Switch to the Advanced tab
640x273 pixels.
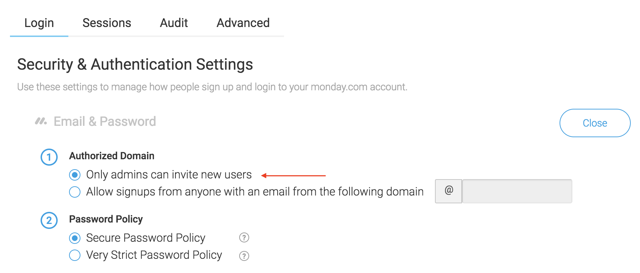pyautogui.click(x=243, y=23)
